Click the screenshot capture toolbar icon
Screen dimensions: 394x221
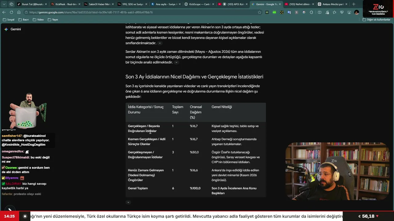click(349, 12)
